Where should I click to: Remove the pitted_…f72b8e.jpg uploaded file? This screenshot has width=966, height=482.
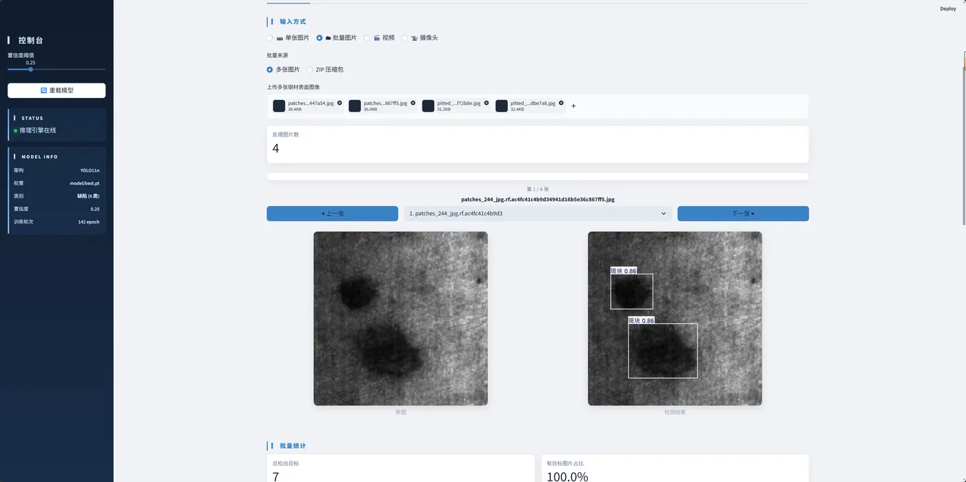click(x=486, y=103)
